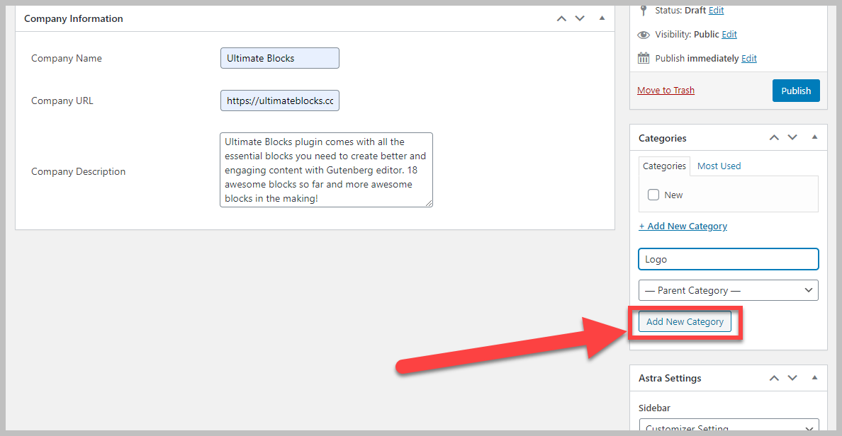This screenshot has height=436, width=842.
Task: Open the Parent Category dropdown
Action: pyautogui.click(x=728, y=290)
